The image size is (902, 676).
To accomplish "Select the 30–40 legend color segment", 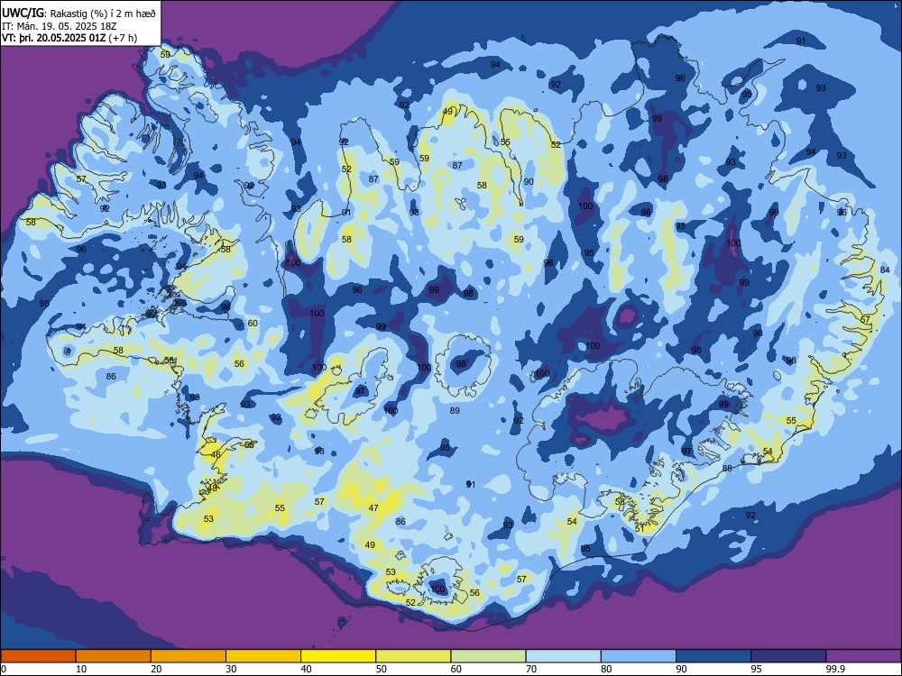I will click(x=263, y=656).
